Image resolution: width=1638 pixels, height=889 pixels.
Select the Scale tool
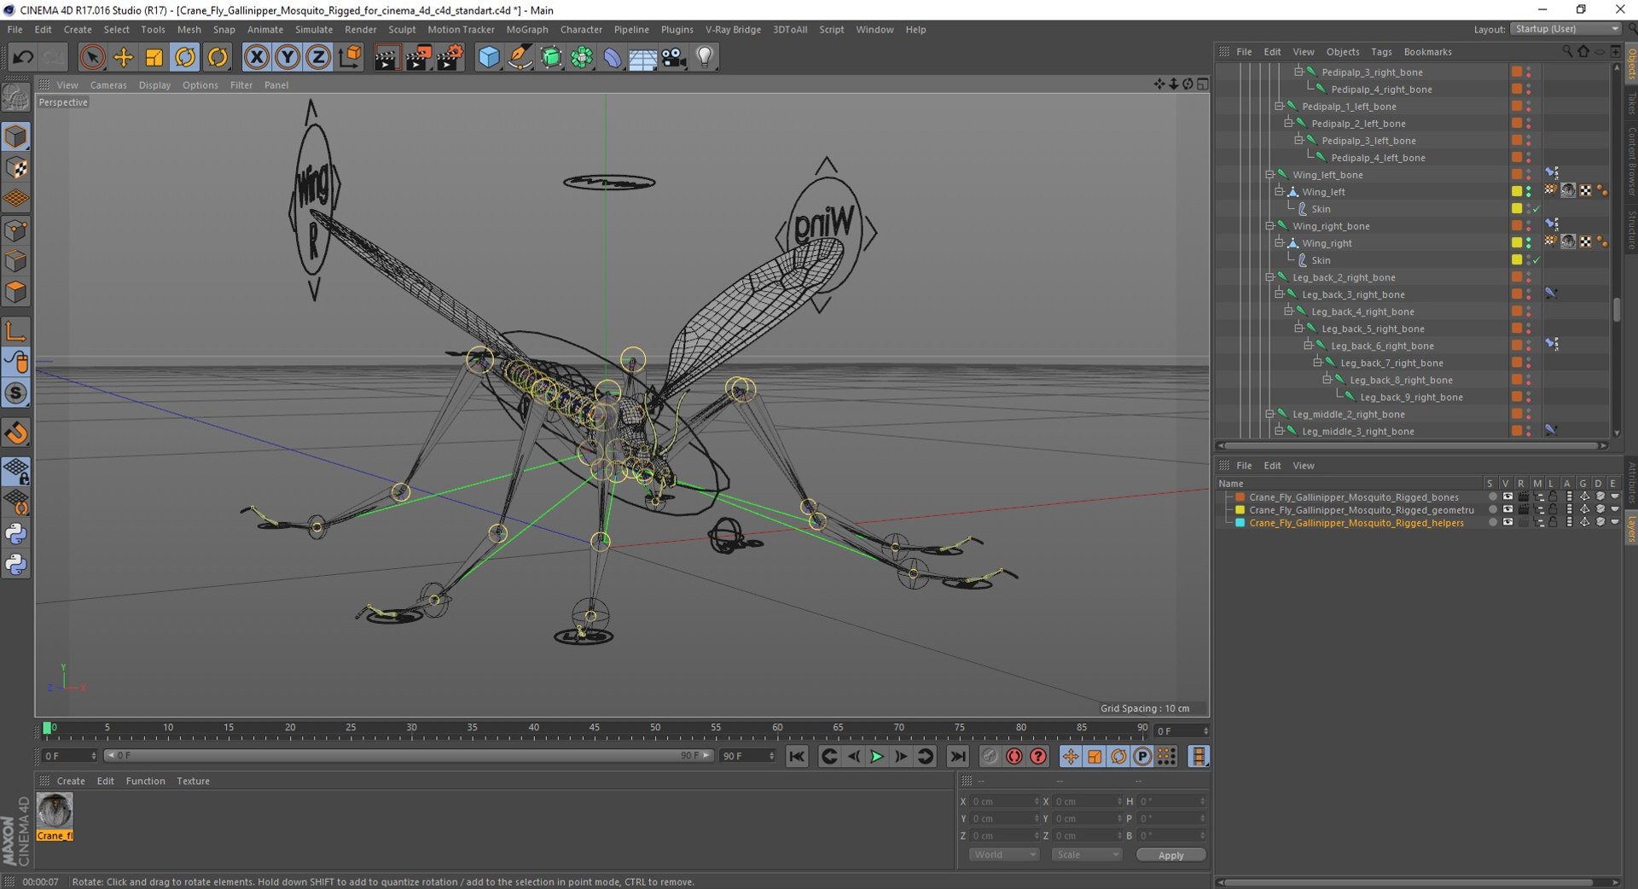[x=154, y=57]
